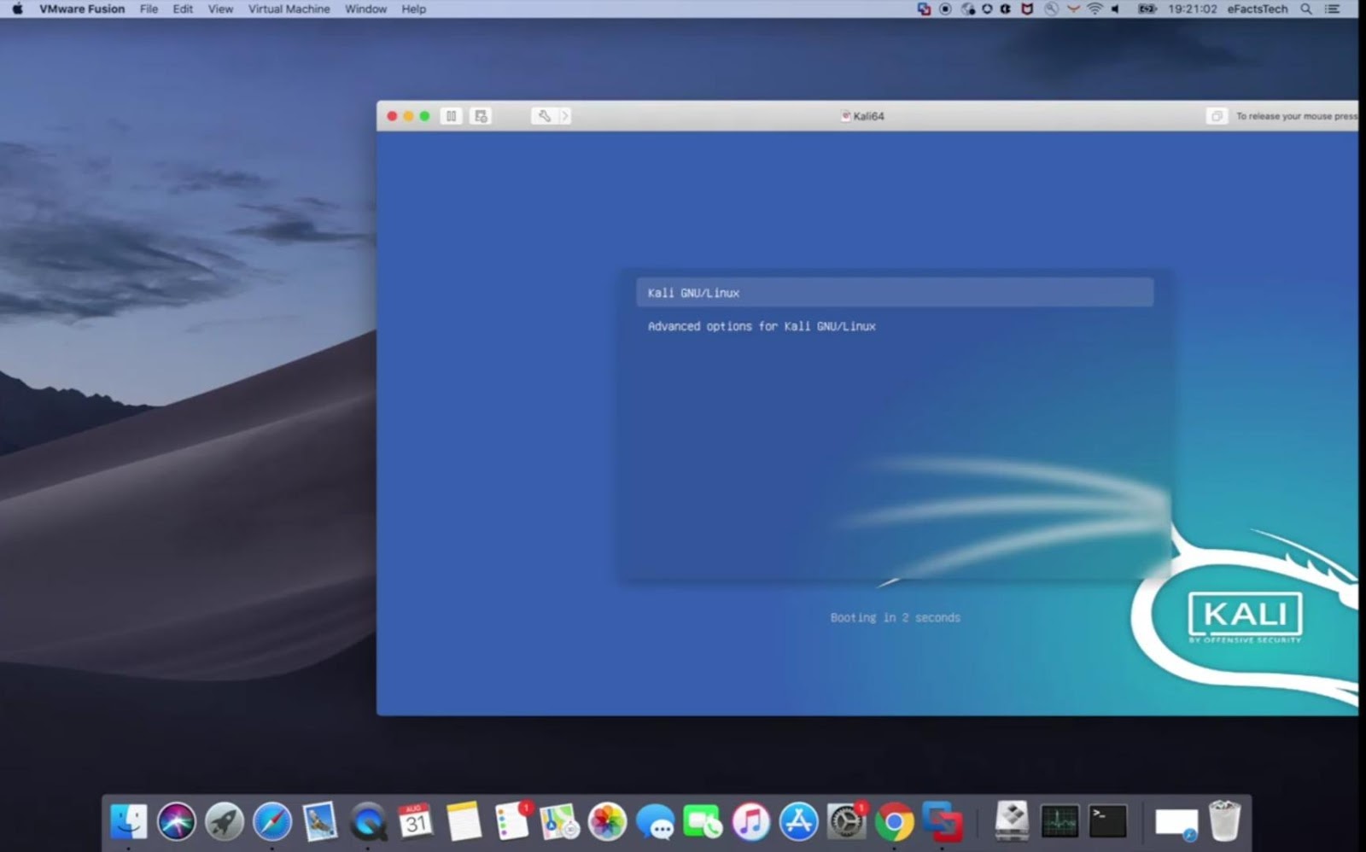1366x852 pixels.
Task: Open Google Chrome from the Dock
Action: pyautogui.click(x=894, y=821)
